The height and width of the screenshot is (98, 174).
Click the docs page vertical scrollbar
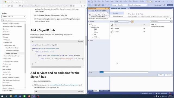coord(86,41)
